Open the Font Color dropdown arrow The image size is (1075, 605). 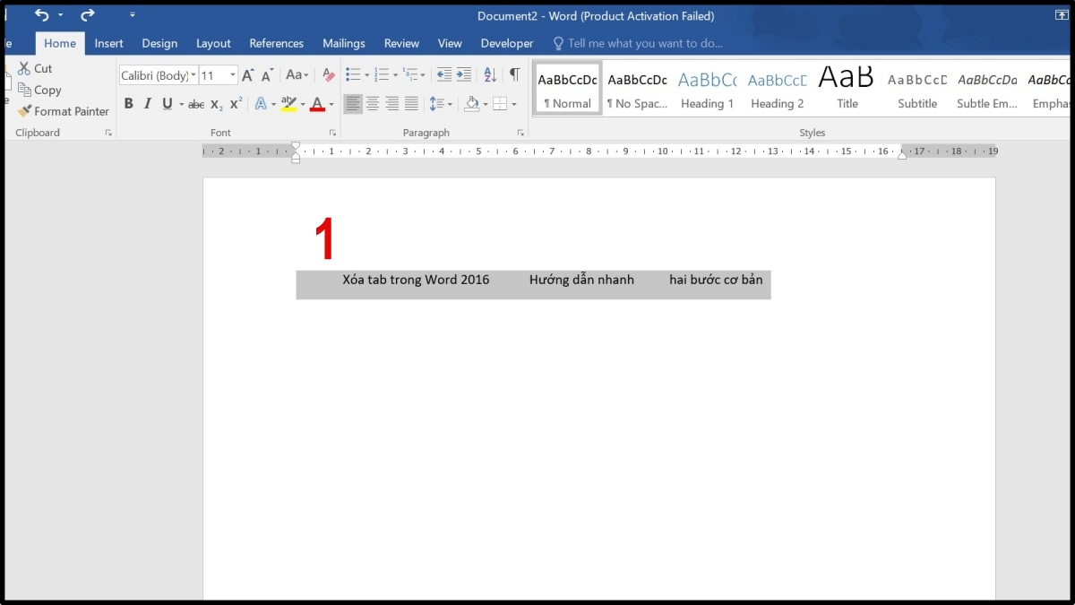[x=331, y=105]
